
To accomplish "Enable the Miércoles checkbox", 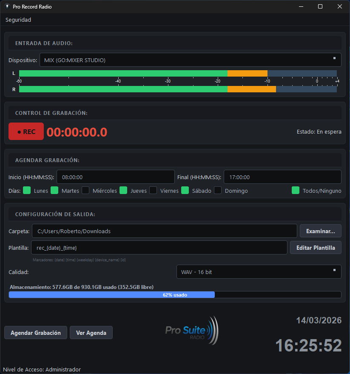I will 85,191.
